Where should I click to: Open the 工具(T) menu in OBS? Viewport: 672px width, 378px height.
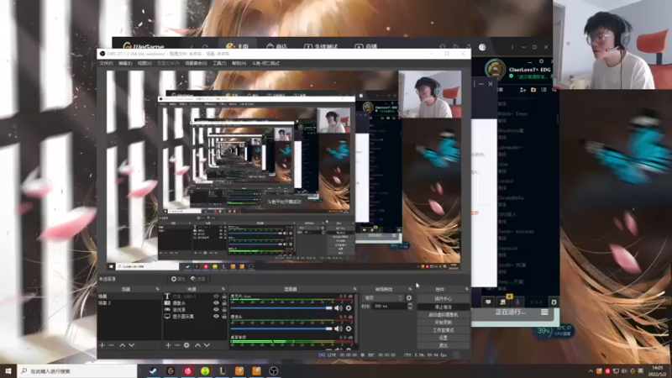pos(219,64)
